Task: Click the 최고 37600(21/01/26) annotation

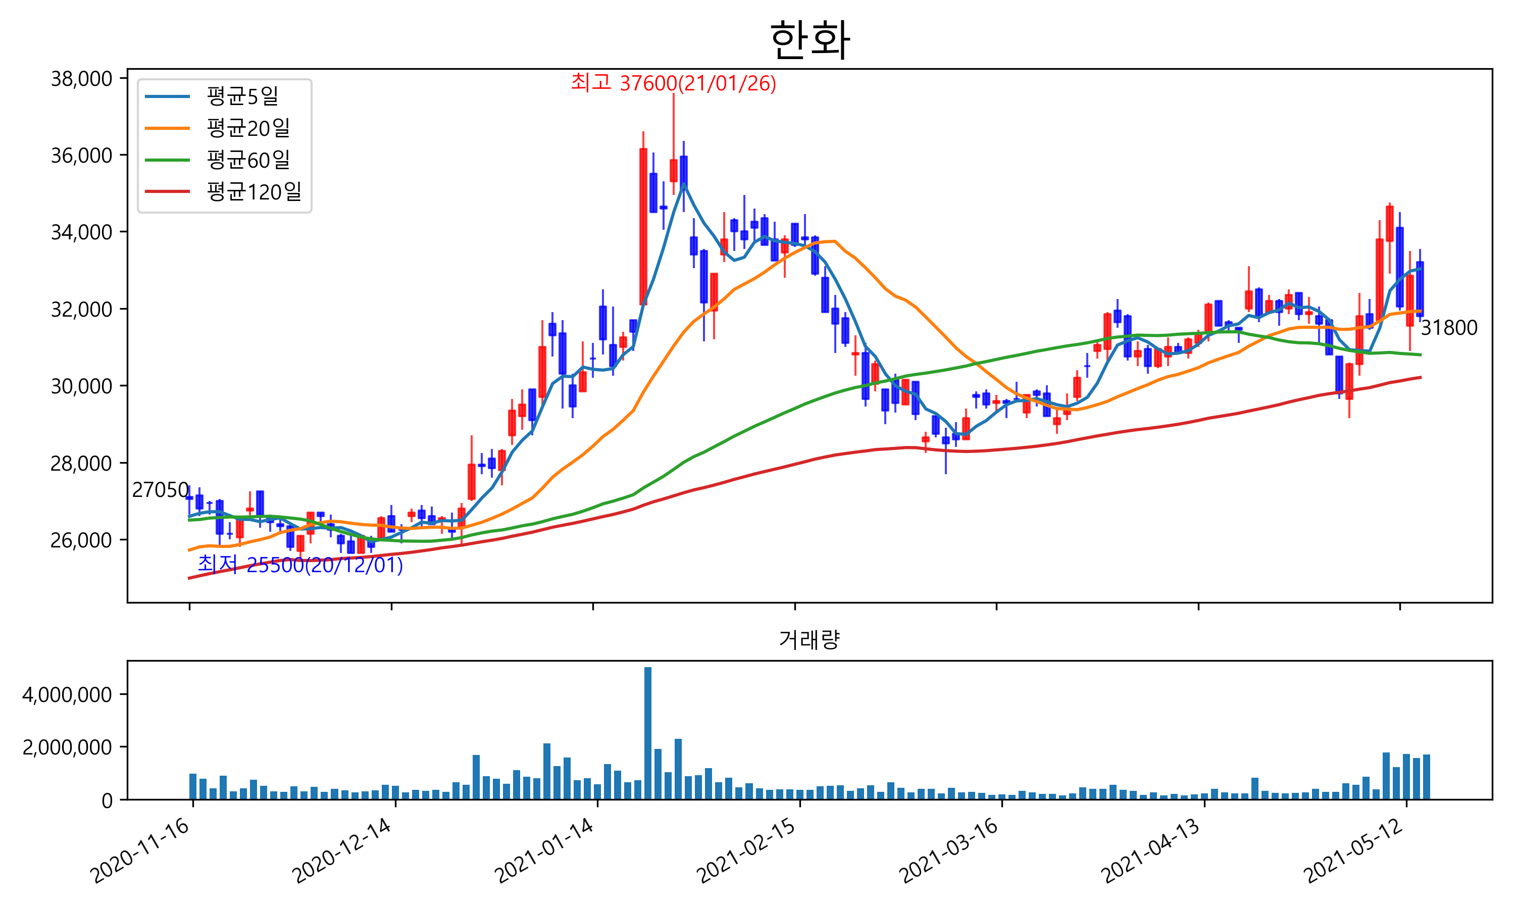Action: click(x=673, y=83)
